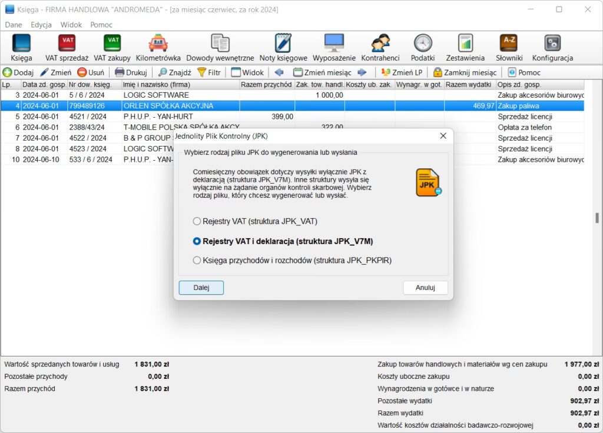Image resolution: width=603 pixels, height=433 pixels.
Task: Close the Jednolity Plik Kontrolny dialog
Action: (443, 136)
